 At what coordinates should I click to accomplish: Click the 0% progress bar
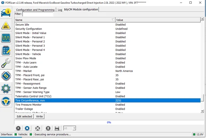pyautogui.click(x=109, y=122)
